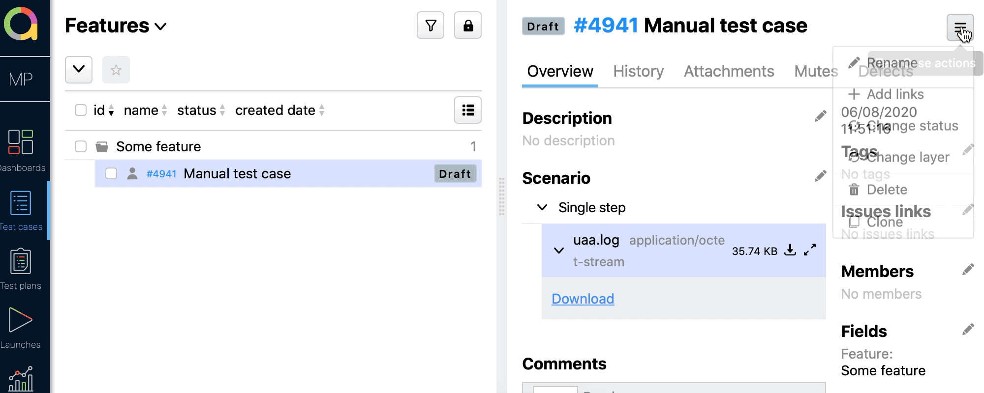Image resolution: width=984 pixels, height=393 pixels.
Task: Sort the list by status
Action: tap(201, 111)
